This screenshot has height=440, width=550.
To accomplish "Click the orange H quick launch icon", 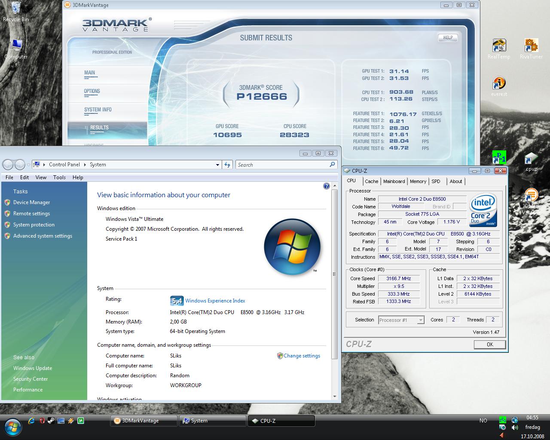I will click(70, 421).
